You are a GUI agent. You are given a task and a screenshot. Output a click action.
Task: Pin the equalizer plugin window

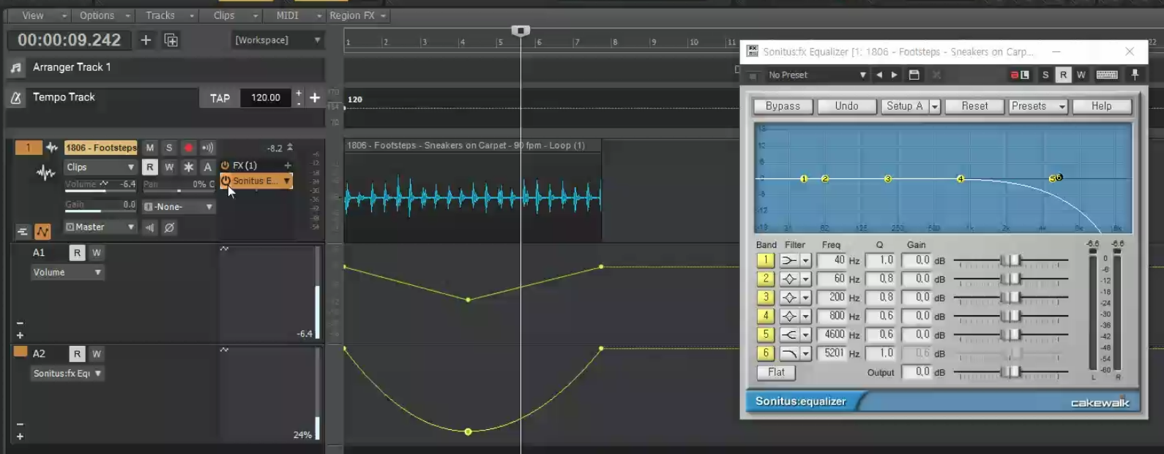1135,75
